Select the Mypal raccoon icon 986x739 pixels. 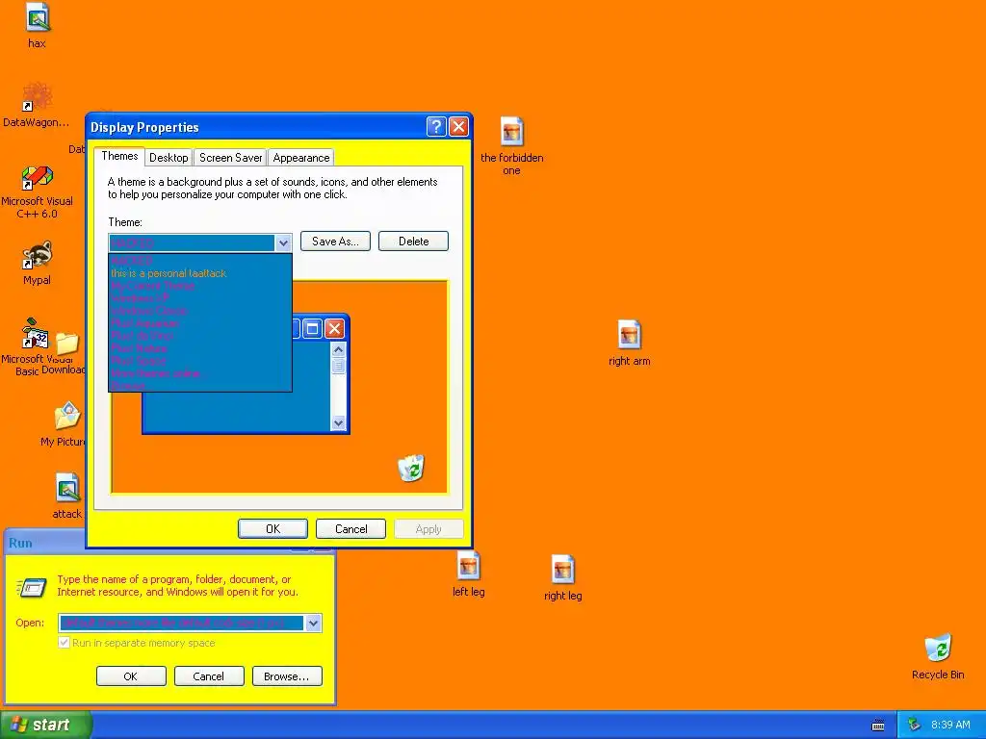pyautogui.click(x=38, y=255)
